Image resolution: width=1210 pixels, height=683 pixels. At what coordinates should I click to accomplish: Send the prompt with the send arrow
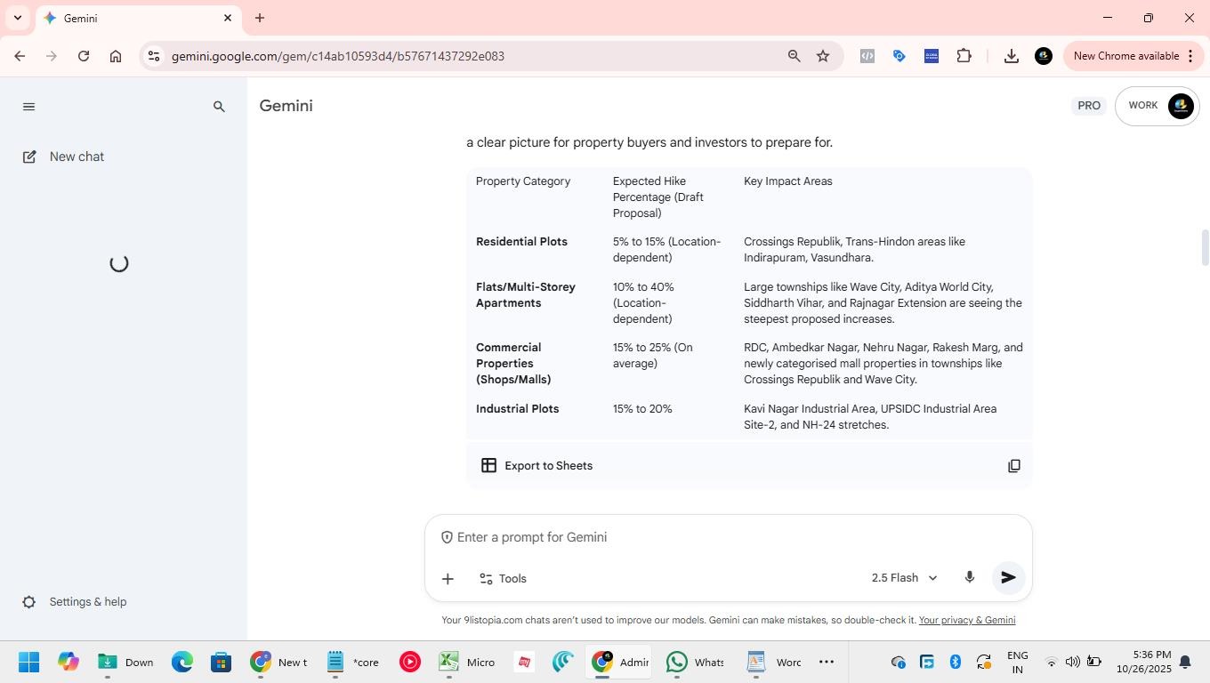point(1008,578)
